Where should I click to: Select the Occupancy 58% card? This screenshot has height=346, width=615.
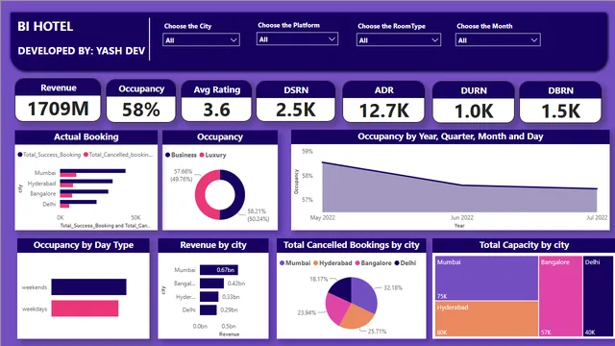(141, 101)
